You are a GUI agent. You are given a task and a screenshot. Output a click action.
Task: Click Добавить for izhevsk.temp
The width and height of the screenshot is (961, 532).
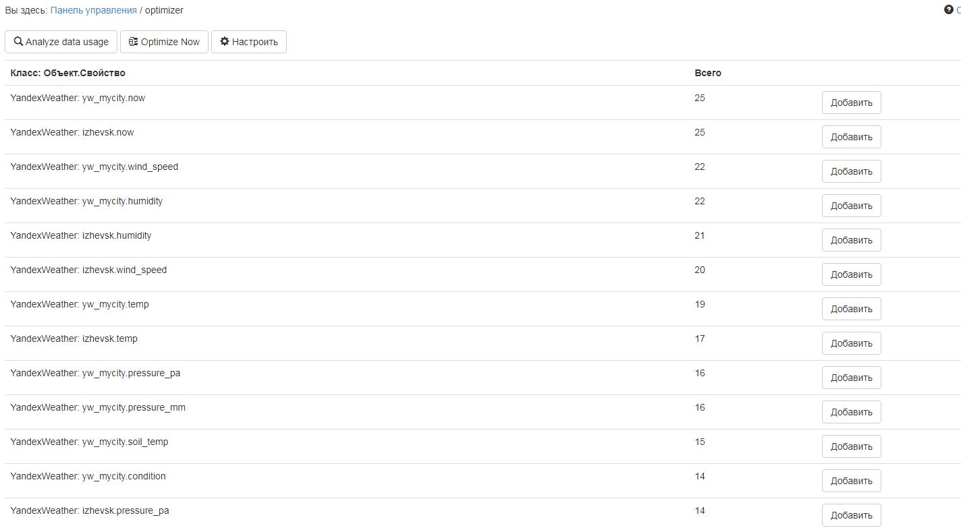pos(851,343)
